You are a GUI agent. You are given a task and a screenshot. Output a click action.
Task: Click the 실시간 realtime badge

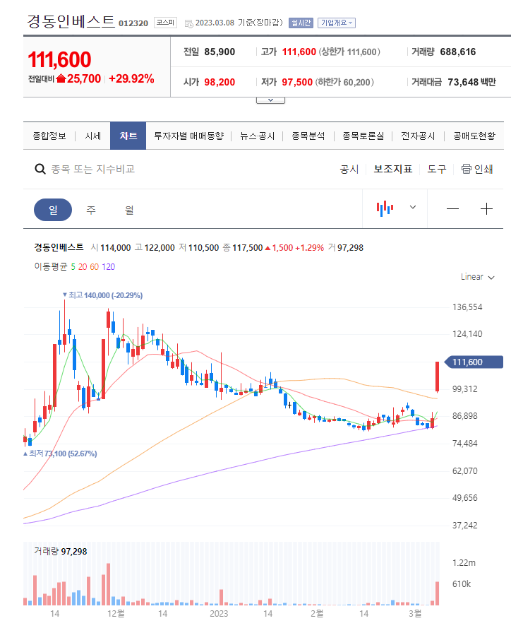point(300,23)
